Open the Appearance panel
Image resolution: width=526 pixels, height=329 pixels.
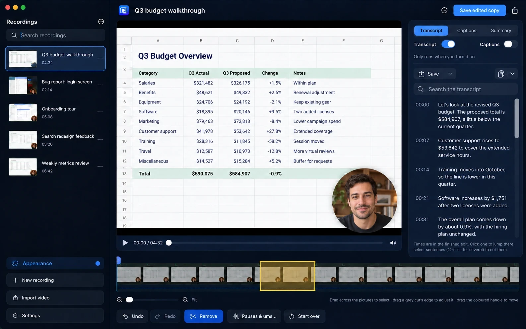pyautogui.click(x=55, y=263)
